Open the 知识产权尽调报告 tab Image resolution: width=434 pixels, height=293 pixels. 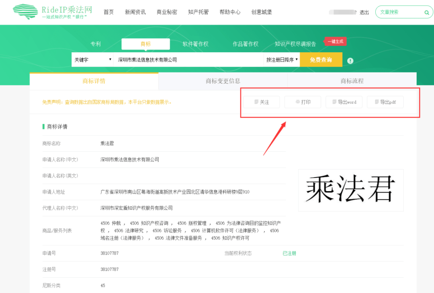point(295,44)
